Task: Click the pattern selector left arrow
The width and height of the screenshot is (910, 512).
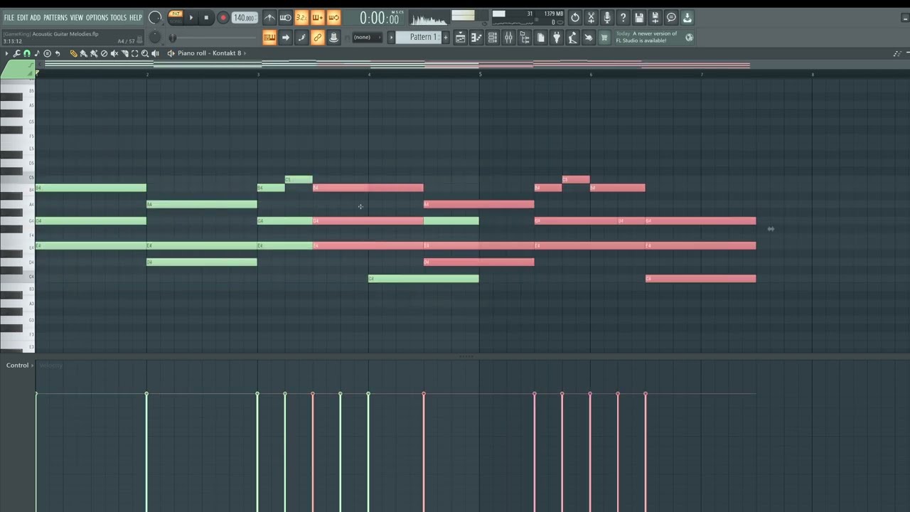Action: coord(391,37)
